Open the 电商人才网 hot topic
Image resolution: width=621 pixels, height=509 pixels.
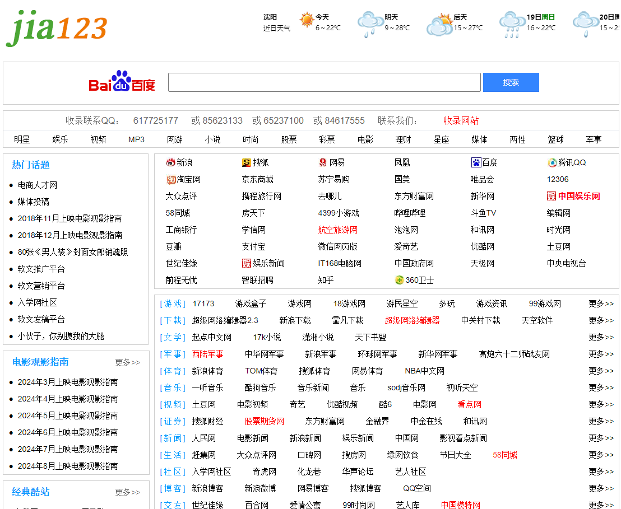[x=38, y=185]
